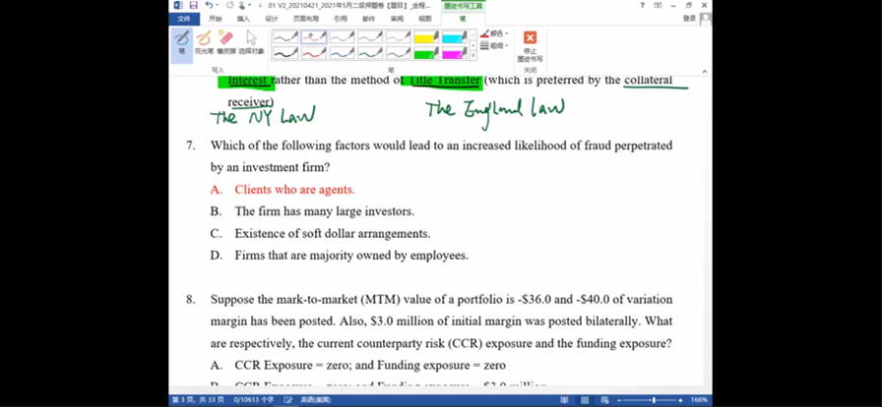
Task: Open the word count '0/10613 个字'
Action: pyautogui.click(x=254, y=400)
